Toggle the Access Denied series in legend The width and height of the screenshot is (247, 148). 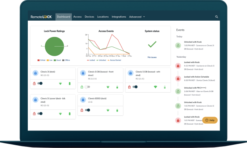(x=114, y=60)
